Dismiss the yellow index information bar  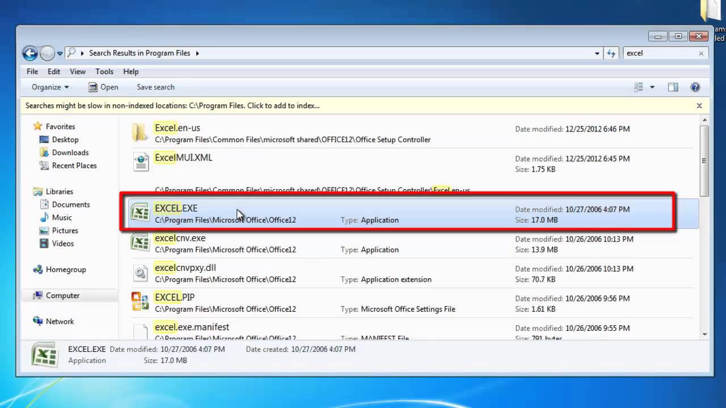click(699, 105)
